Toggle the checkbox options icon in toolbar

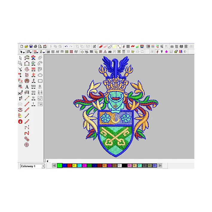point(94,47)
